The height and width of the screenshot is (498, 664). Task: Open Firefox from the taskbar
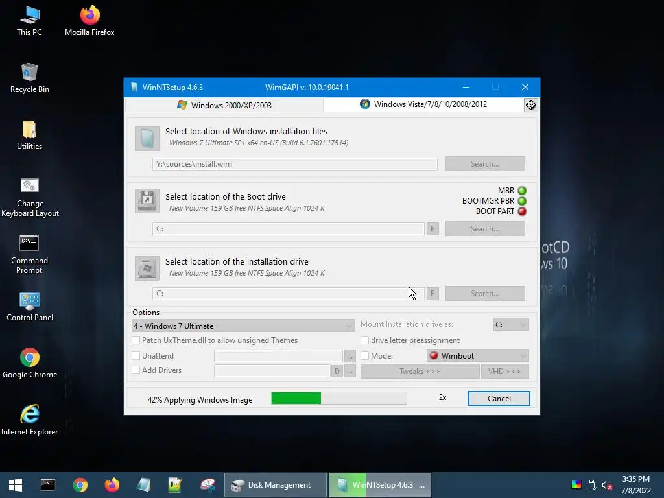(112, 485)
